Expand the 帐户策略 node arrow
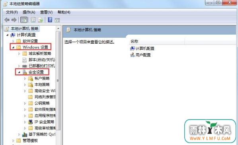Viewport: 238px width, 145px height. click(25, 79)
